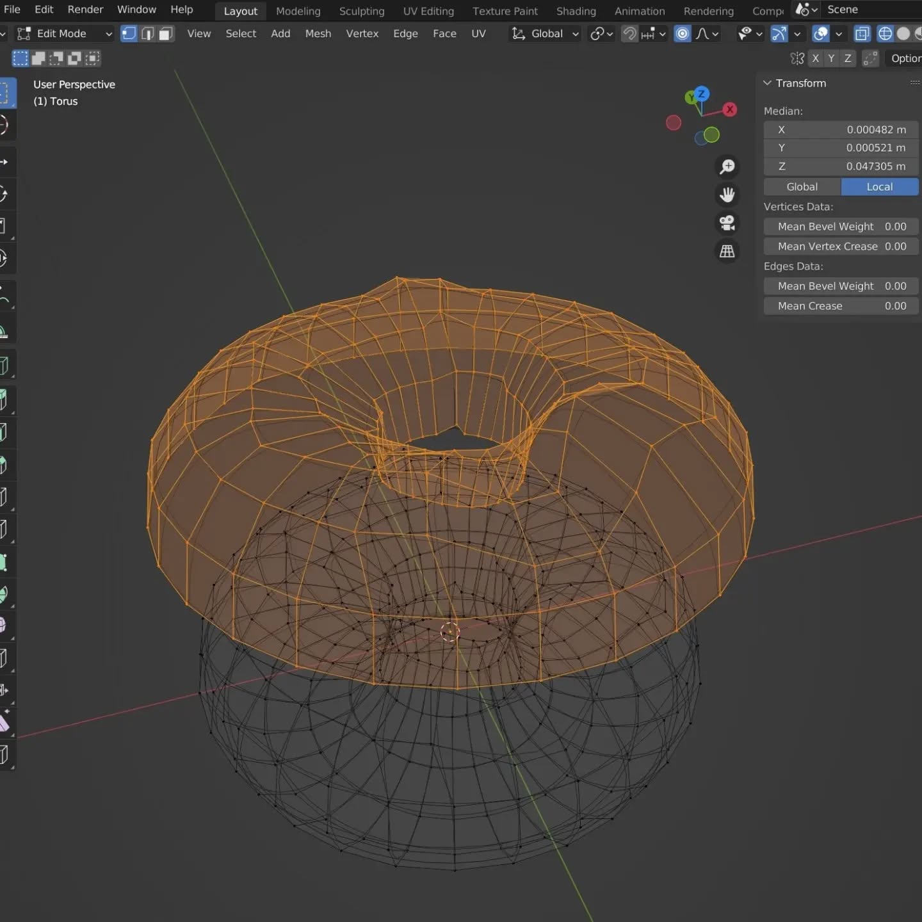Open the Edit Mode dropdown
The image size is (922, 922).
tap(64, 34)
